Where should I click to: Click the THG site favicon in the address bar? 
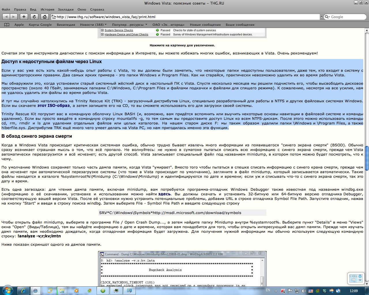click(x=54, y=17)
